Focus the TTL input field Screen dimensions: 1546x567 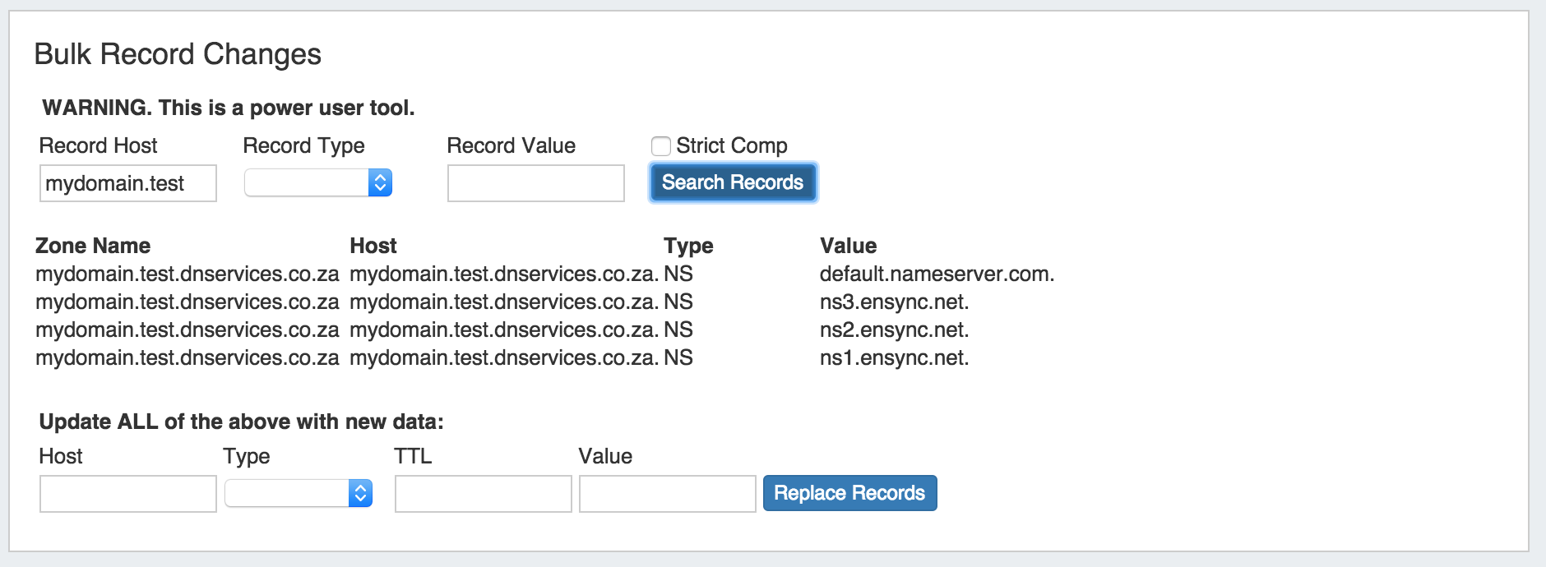click(483, 494)
